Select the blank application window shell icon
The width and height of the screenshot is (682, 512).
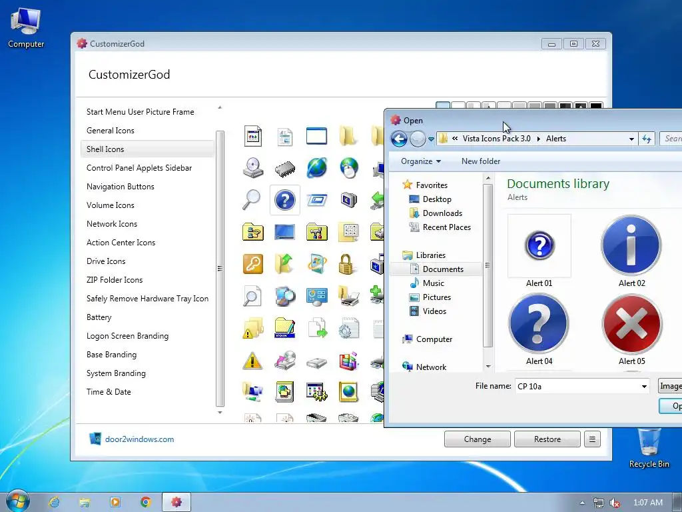click(316, 136)
